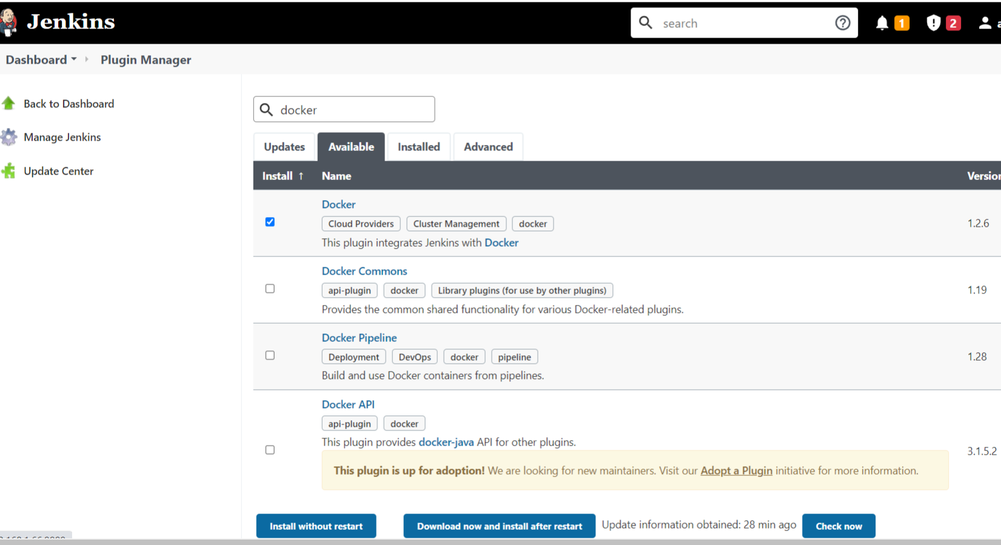Open the Advanced tab
The height and width of the screenshot is (545, 1001).
488,147
